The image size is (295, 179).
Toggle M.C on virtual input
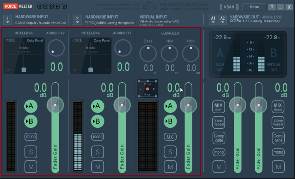pyautogui.click(x=170, y=137)
